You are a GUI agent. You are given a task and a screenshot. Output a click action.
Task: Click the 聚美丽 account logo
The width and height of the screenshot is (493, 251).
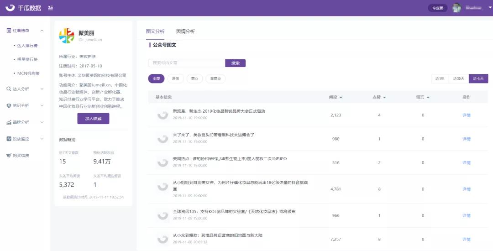click(x=67, y=36)
